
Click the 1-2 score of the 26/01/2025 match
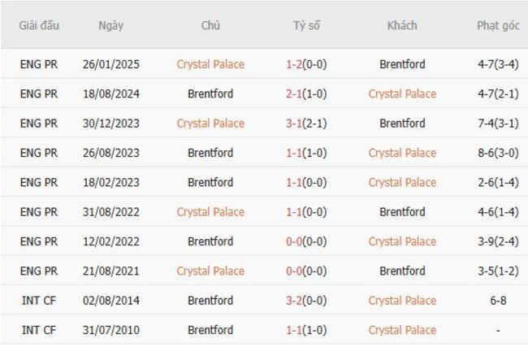point(295,64)
